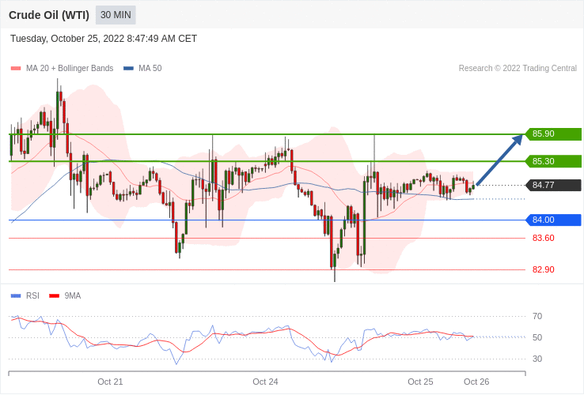Click the Research © 2022 Trading Central credit
Screen dimensions: 584x395
(x=518, y=69)
